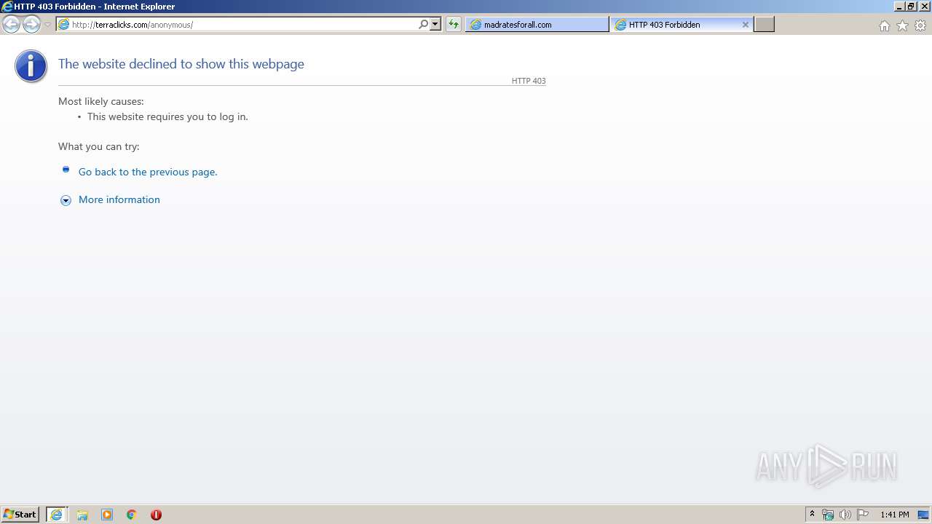Click the Action Center flag icon
Image resolution: width=932 pixels, height=524 pixels.
click(x=863, y=515)
